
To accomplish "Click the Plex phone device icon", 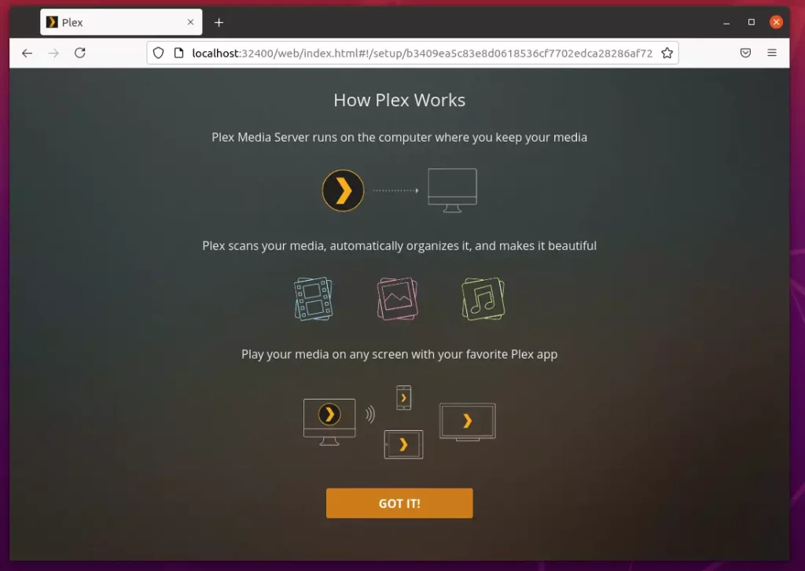I will click(x=404, y=397).
